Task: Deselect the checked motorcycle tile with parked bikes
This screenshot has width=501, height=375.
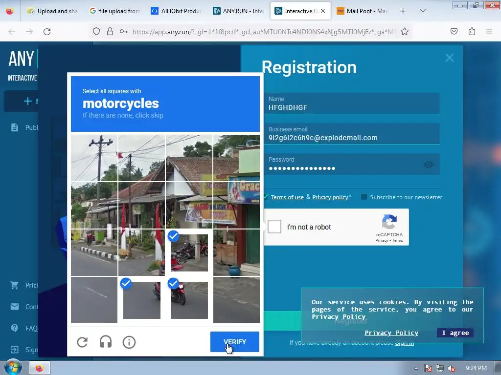Action: pos(189,252)
